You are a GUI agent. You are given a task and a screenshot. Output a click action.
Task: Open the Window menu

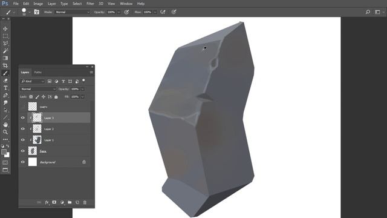click(126, 4)
